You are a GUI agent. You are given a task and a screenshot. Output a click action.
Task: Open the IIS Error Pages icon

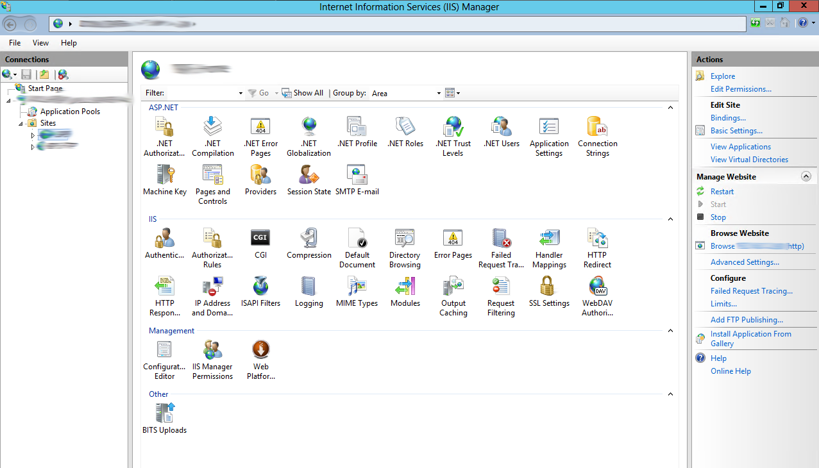(453, 244)
